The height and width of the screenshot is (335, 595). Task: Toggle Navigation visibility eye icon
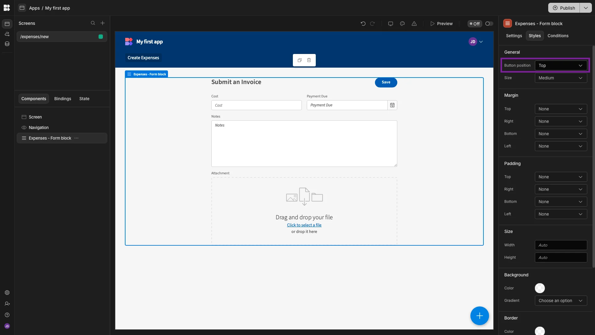24,127
